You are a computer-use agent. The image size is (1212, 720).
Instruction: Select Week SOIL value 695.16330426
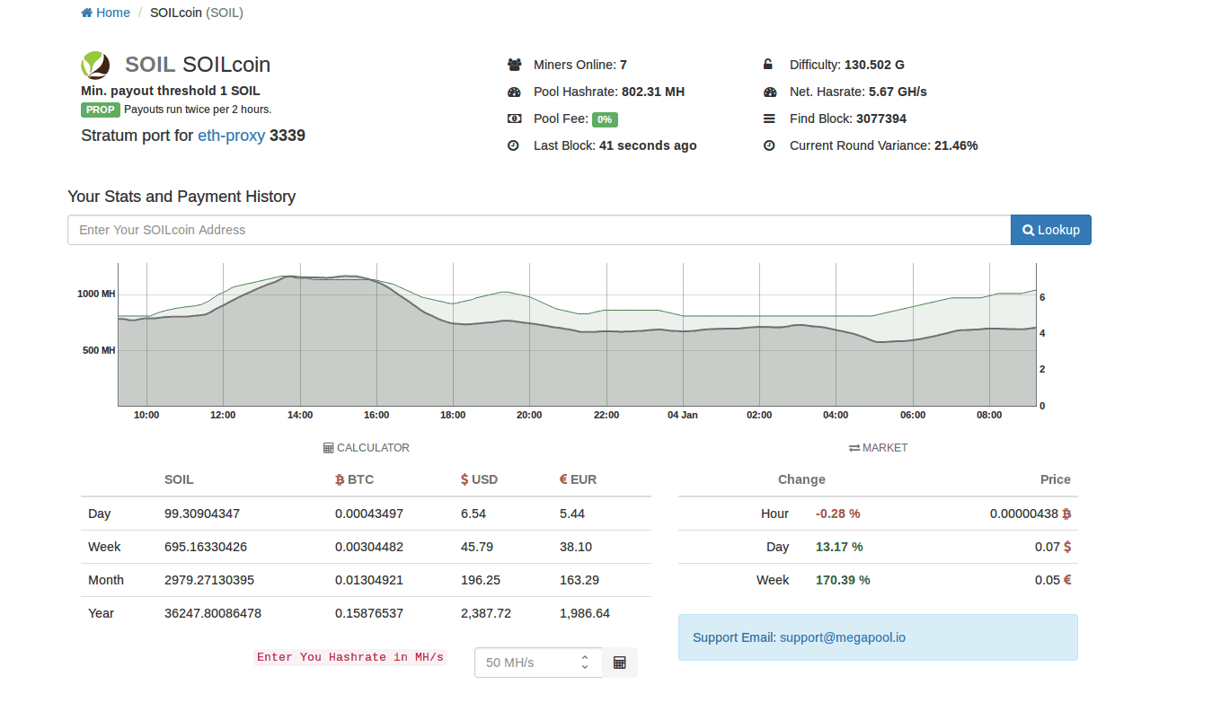206,547
